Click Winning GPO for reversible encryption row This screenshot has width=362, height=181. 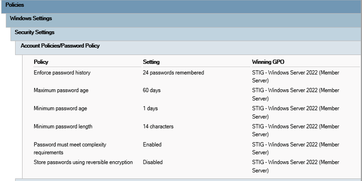coord(296,166)
